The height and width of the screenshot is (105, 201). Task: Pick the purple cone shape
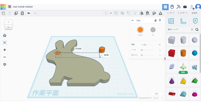172,81
